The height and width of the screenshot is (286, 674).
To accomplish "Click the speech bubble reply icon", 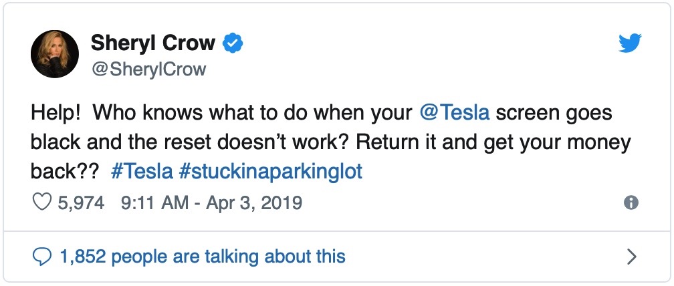I will pos(43,257).
